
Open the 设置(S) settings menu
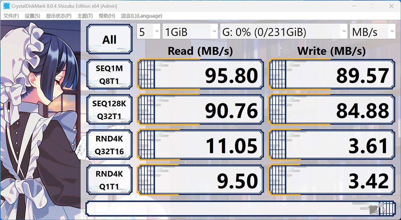coord(32,16)
